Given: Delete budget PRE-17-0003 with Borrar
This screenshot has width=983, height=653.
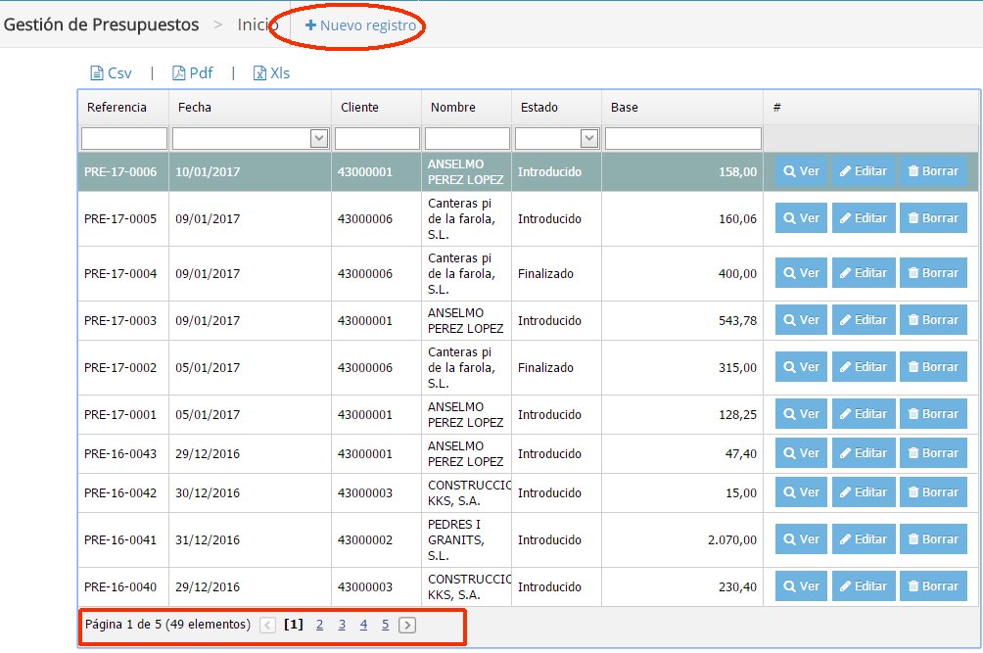Looking at the screenshot, I should (933, 319).
